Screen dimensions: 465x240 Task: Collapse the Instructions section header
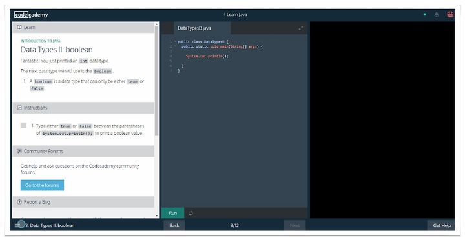[x=83, y=108]
